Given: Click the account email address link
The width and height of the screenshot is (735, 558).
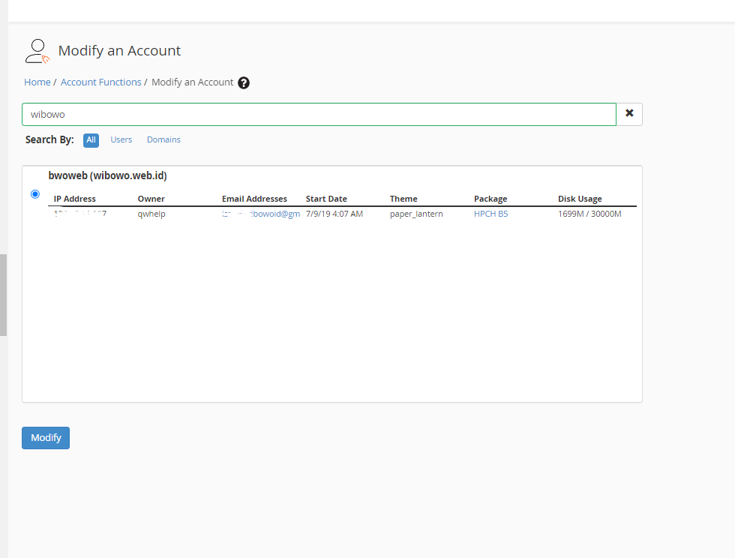Looking at the screenshot, I should (261, 214).
